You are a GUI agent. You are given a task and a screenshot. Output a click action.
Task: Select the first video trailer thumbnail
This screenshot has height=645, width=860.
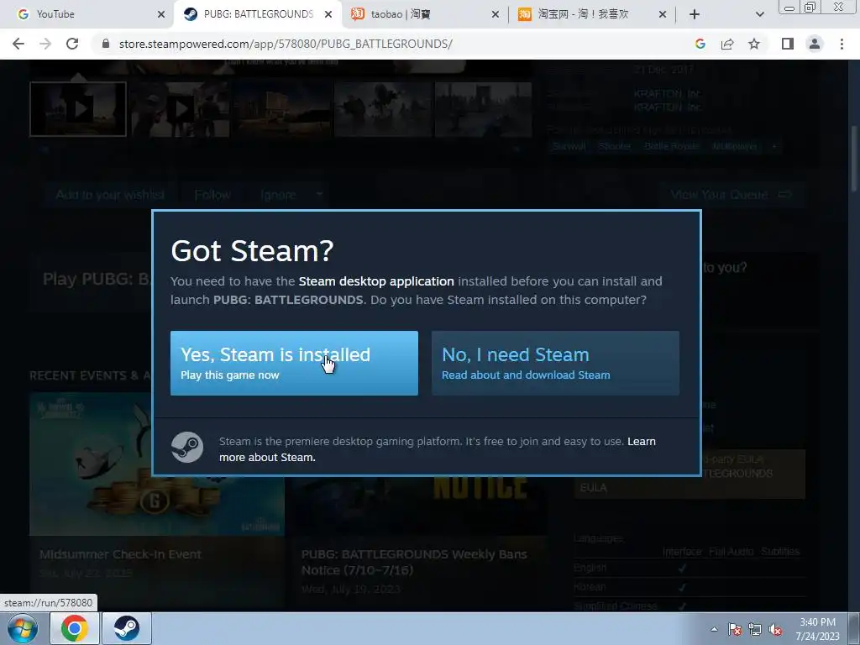(x=78, y=109)
